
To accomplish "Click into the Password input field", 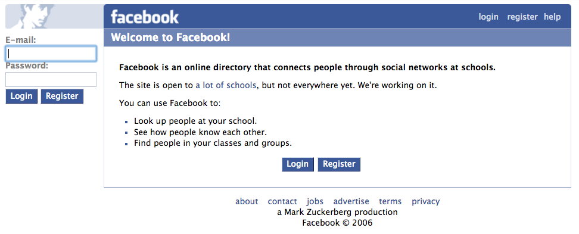I will [x=51, y=79].
